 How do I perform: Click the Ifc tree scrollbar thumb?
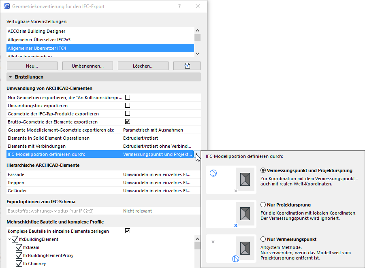(x=197, y=246)
